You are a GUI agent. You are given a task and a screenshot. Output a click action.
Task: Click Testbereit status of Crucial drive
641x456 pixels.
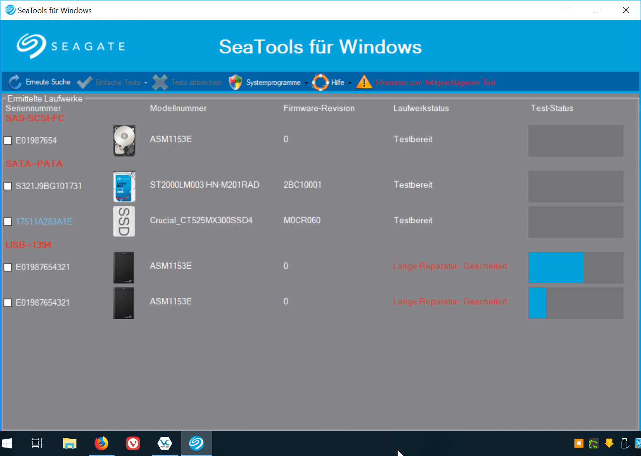coord(413,220)
